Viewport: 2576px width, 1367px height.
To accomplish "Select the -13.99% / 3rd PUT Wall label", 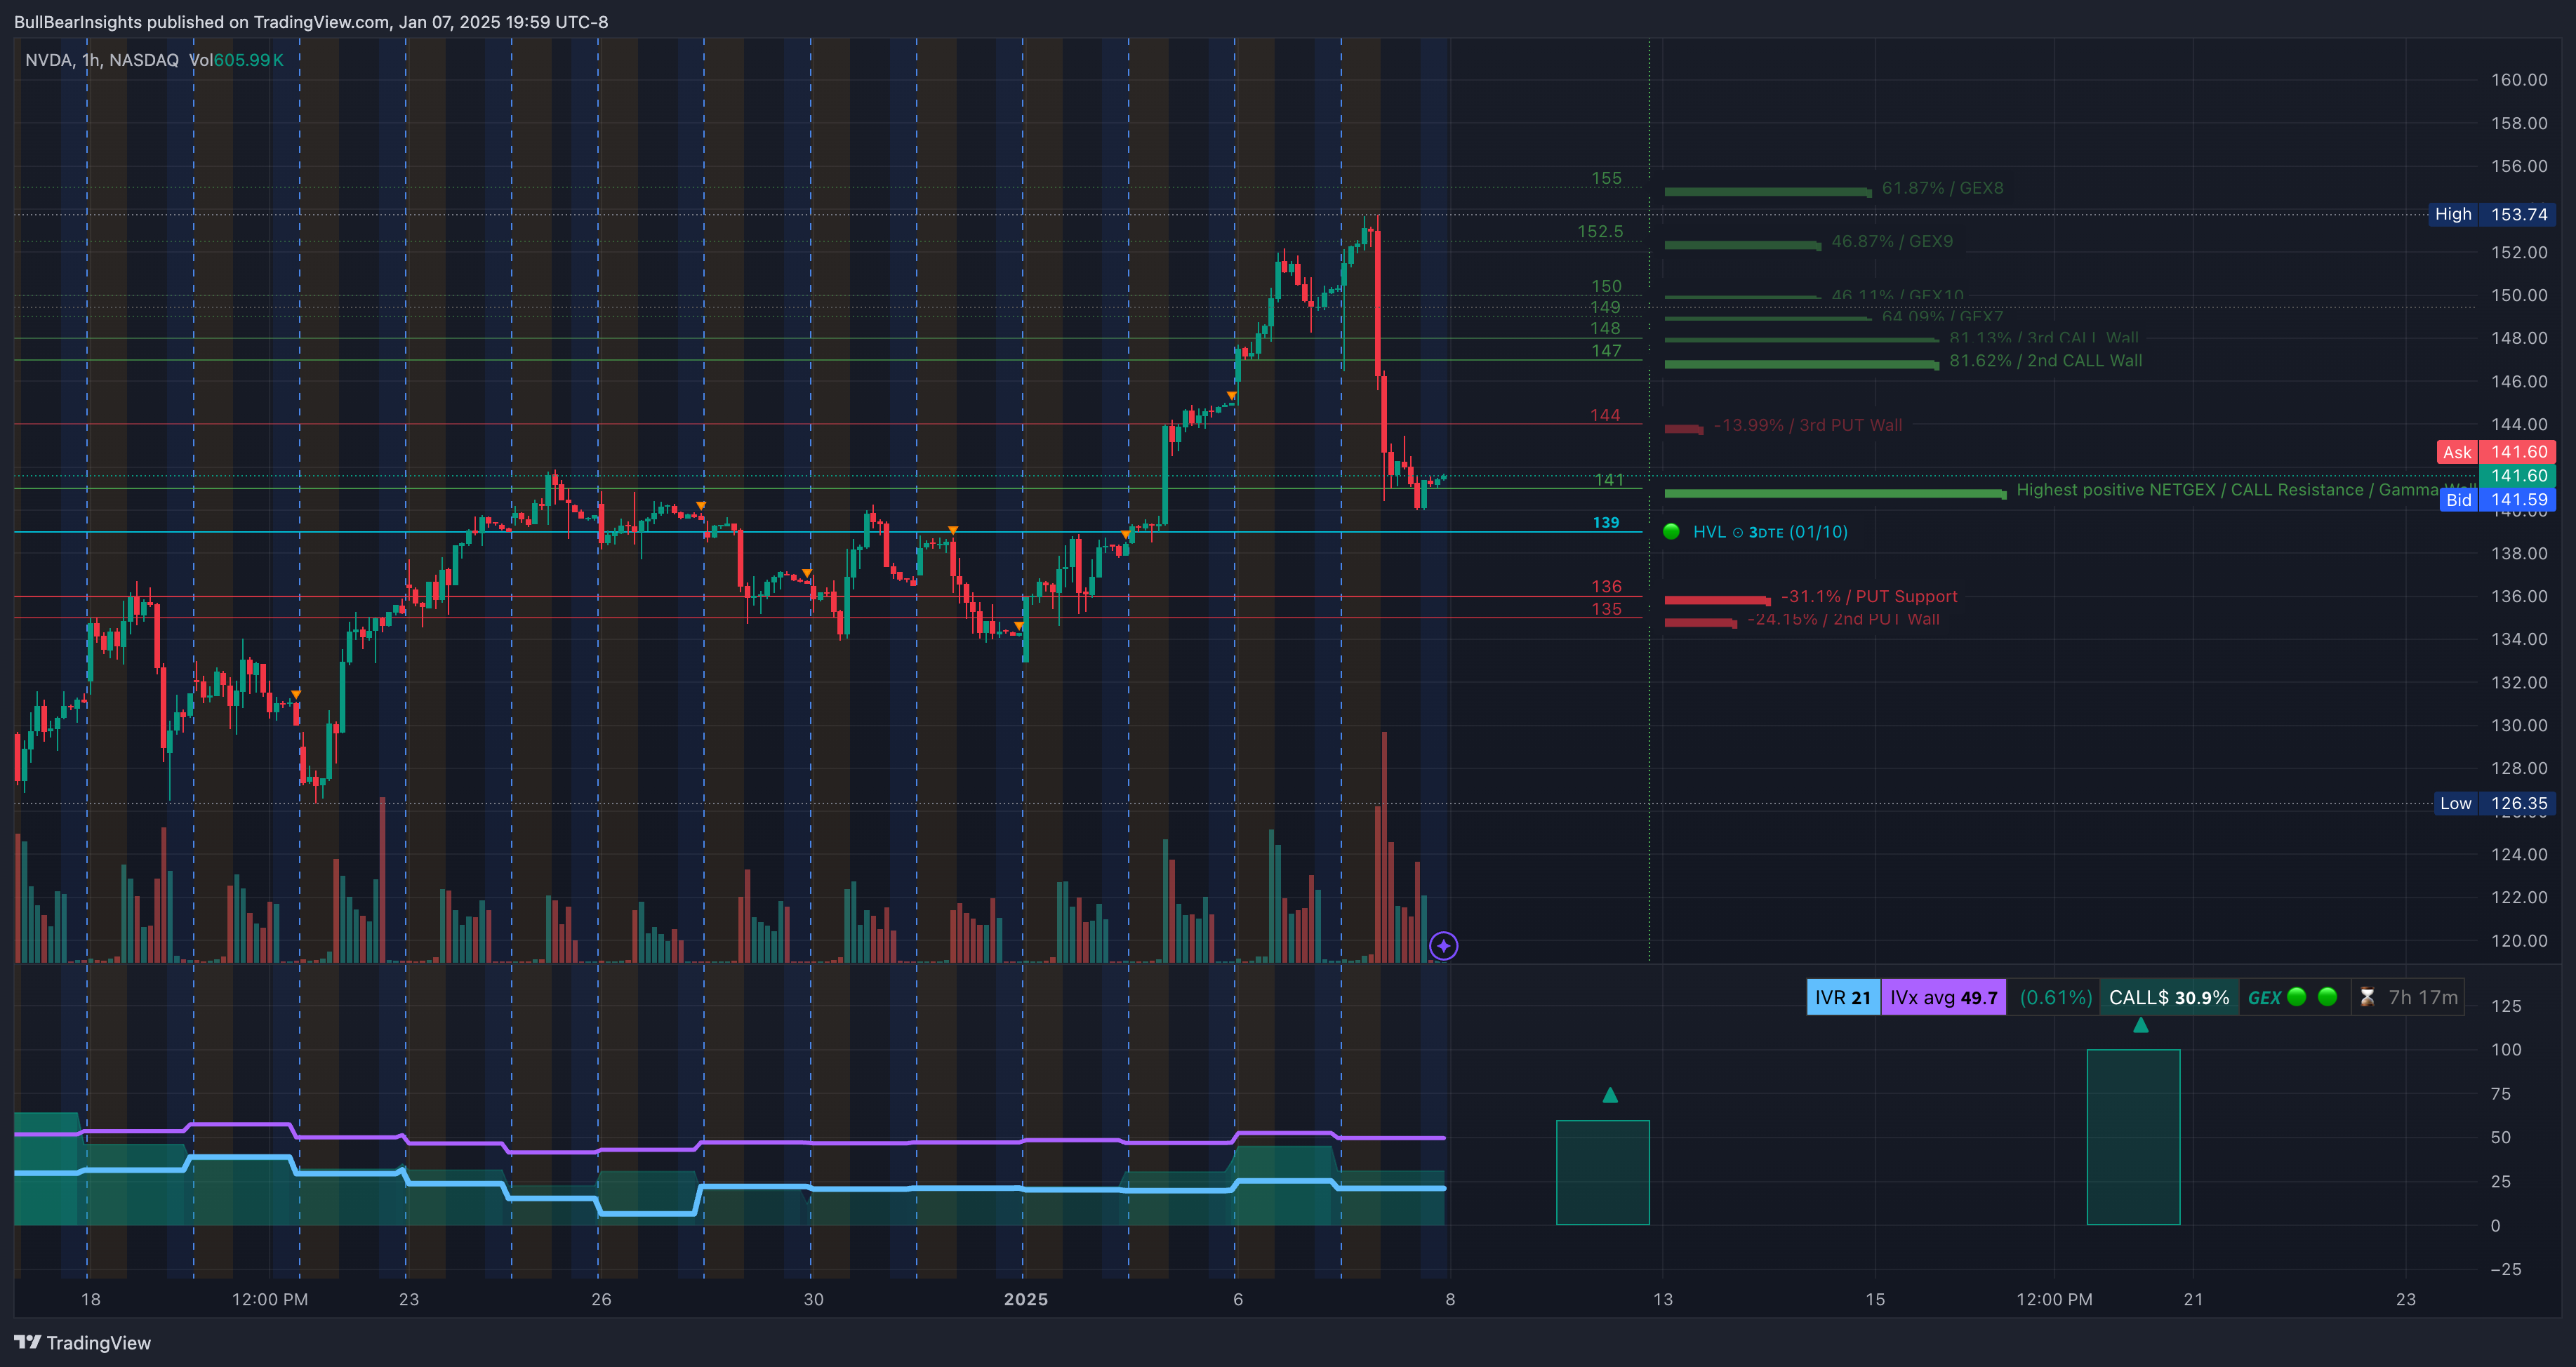I will (x=1808, y=425).
